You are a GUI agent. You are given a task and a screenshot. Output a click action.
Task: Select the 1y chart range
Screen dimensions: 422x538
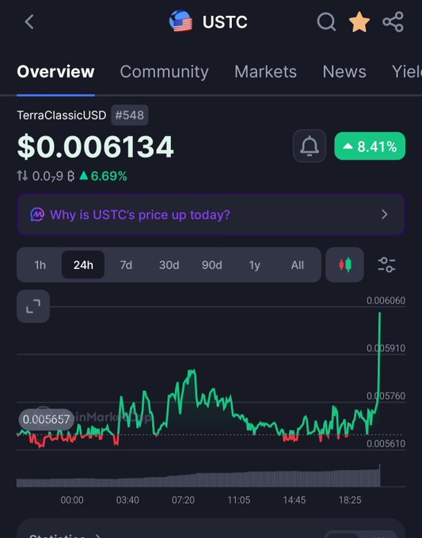pos(254,265)
